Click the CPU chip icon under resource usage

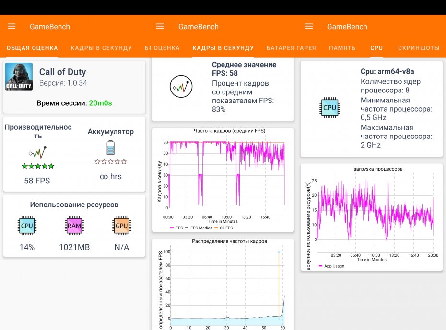27,226
